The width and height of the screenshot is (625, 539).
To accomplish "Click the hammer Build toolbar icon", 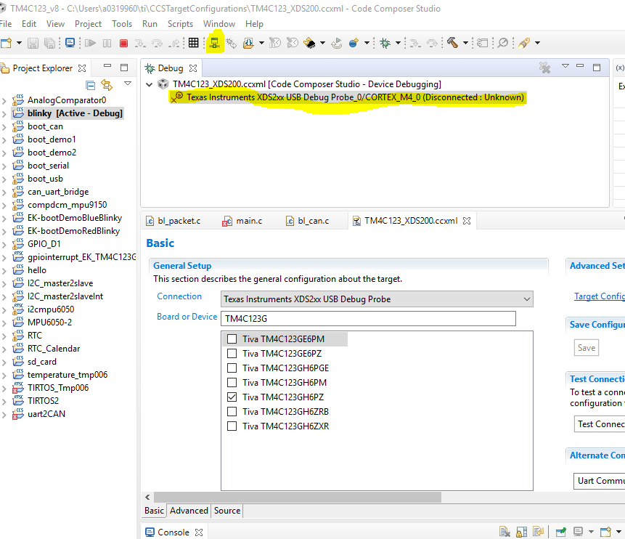I will tap(452, 43).
